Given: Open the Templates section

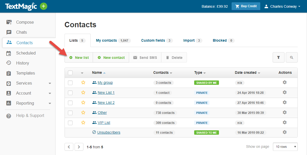Looking at the screenshot, I should point(26,73).
